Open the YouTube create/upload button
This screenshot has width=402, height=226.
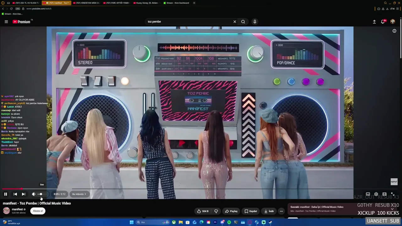(374, 22)
